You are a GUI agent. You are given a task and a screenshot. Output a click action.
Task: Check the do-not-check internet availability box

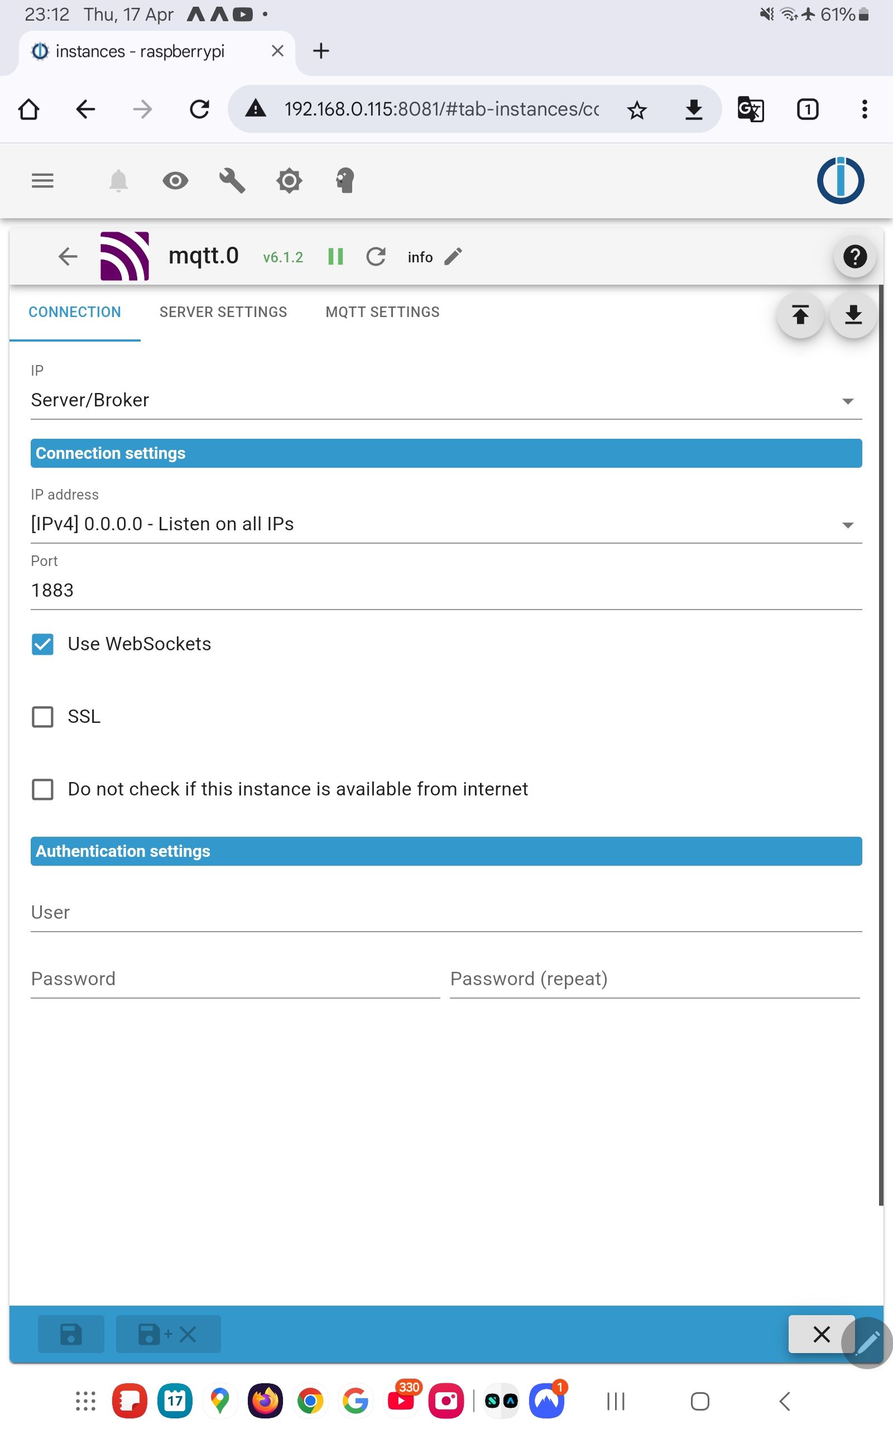pos(42,789)
